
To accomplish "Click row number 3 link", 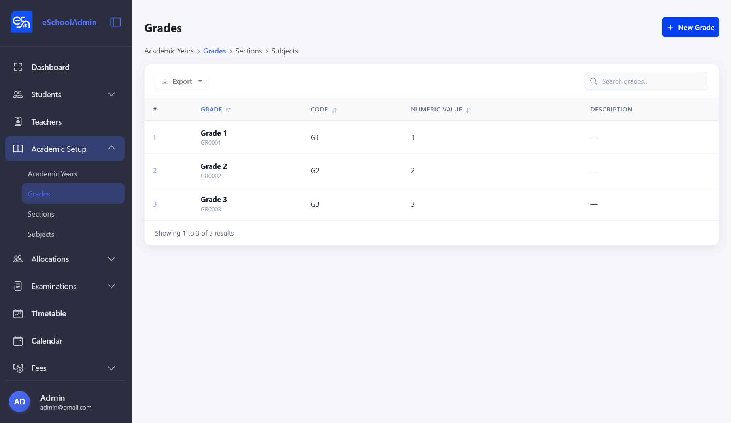I will point(155,204).
